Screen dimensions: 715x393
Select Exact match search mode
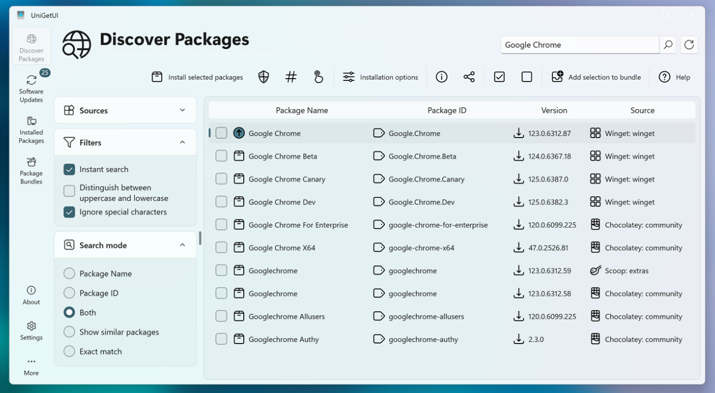coord(69,352)
